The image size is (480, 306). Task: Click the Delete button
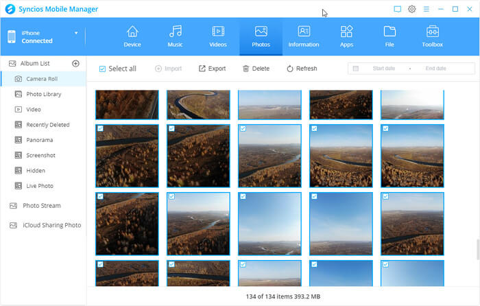coord(256,69)
